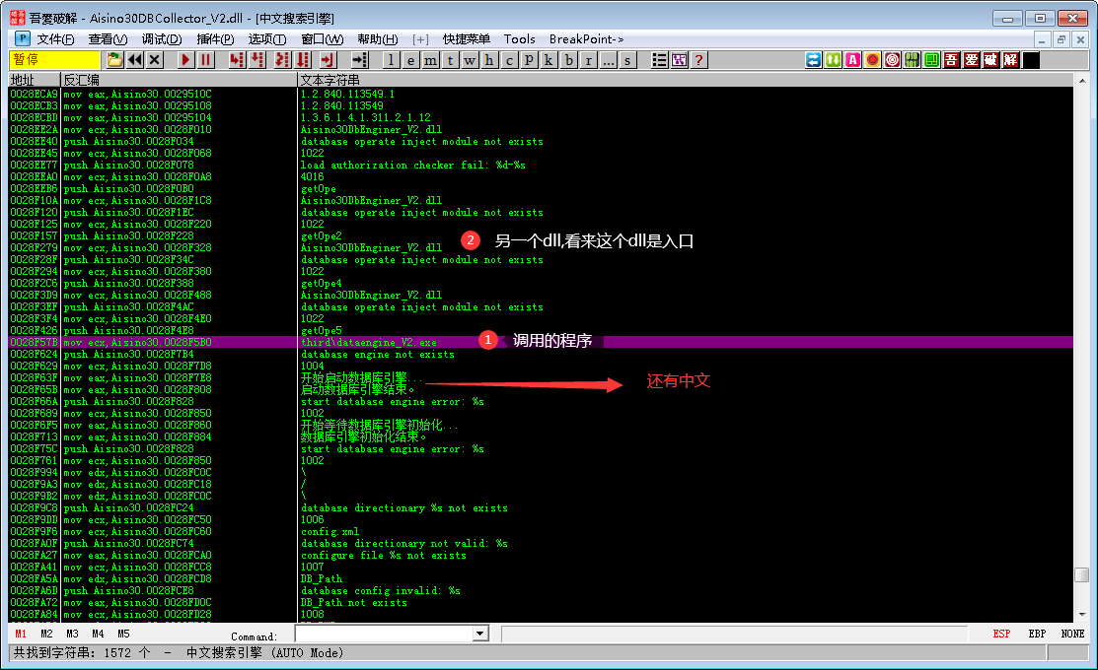This screenshot has height=670, width=1098.
Task: Click the Close file (X) toolbar icon
Action: tap(155, 59)
